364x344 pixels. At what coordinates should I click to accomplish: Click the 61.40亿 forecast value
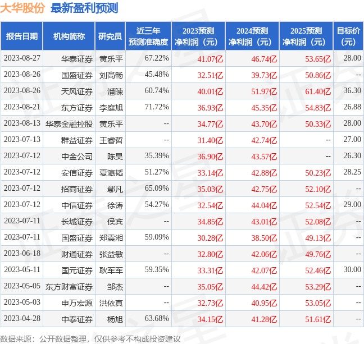[318, 91]
